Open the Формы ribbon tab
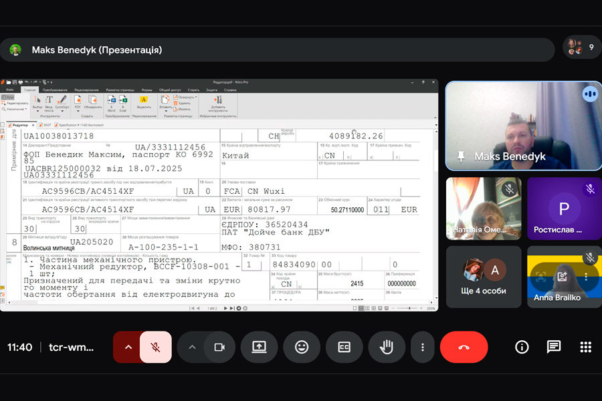 coord(146,90)
